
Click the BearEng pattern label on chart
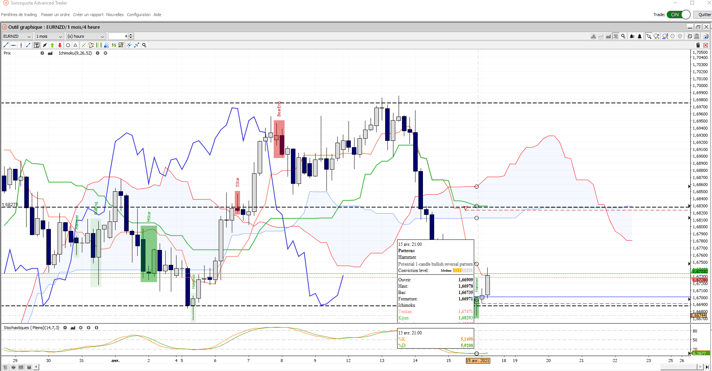pyautogui.click(x=279, y=109)
